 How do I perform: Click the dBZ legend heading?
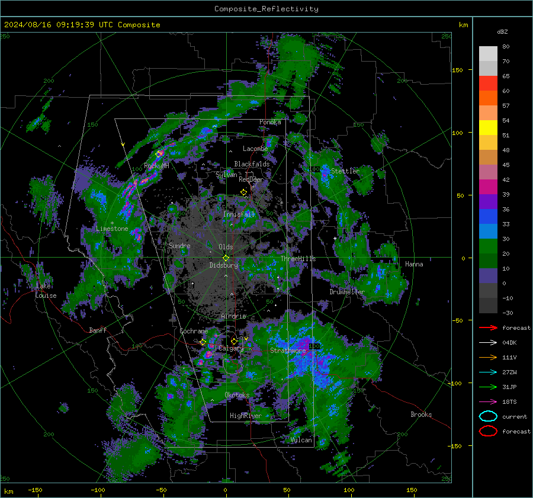click(x=502, y=32)
